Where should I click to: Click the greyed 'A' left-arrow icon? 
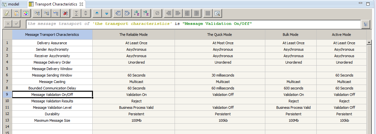pos(168,14)
